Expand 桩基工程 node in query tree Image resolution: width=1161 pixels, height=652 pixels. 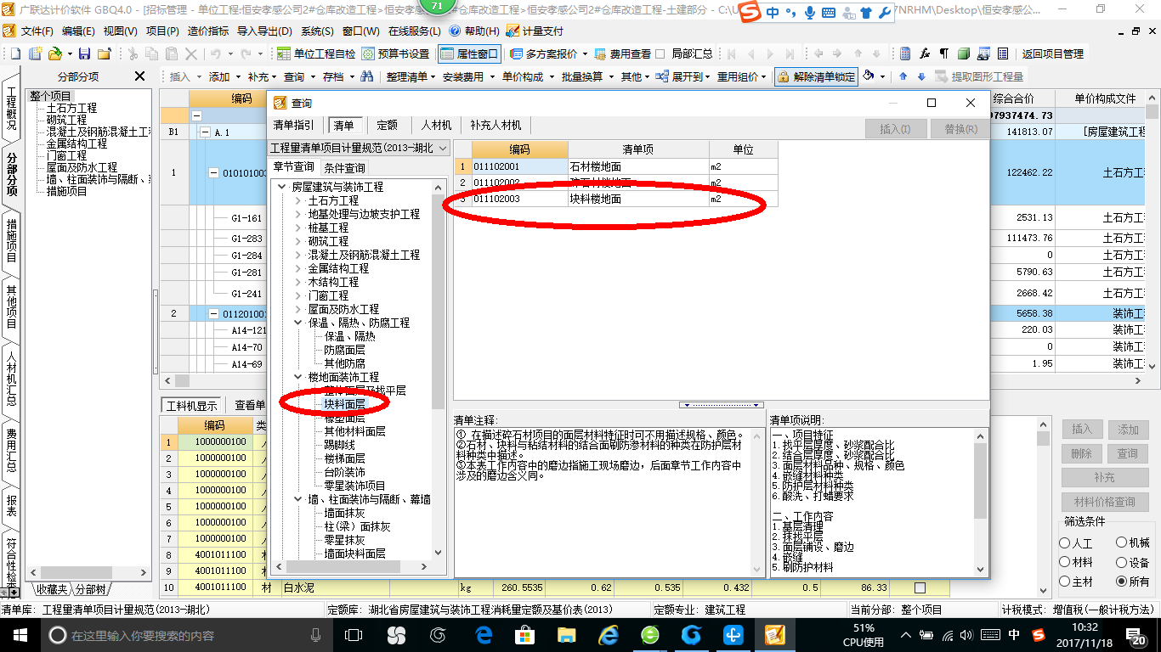click(298, 228)
